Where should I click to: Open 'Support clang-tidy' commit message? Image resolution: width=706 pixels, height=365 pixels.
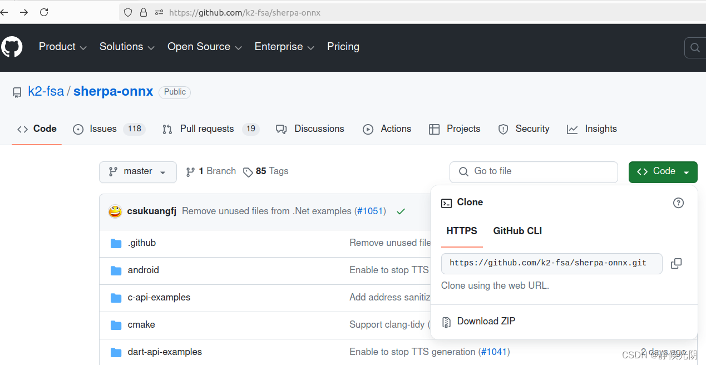click(x=387, y=325)
